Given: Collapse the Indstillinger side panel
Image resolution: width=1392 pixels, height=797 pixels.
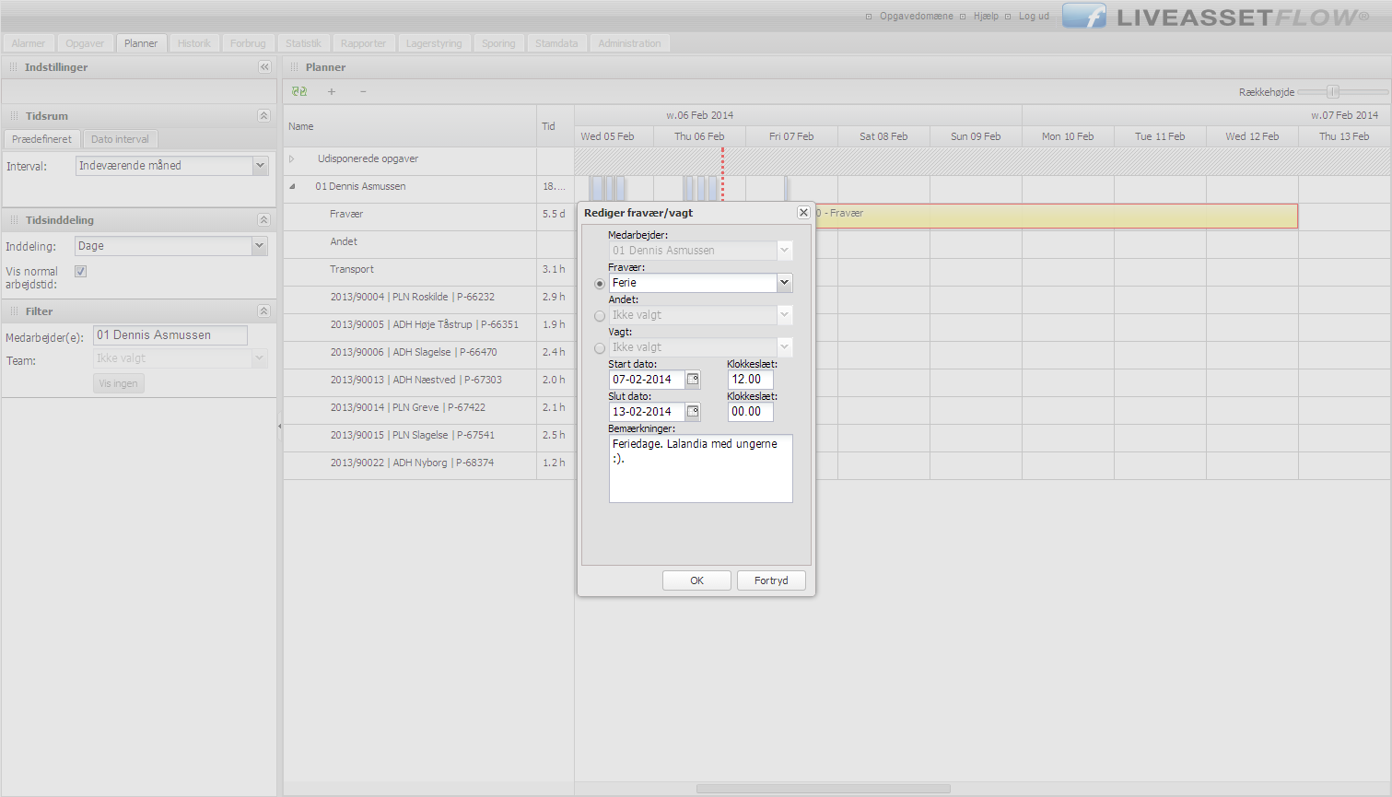Looking at the screenshot, I should point(264,67).
